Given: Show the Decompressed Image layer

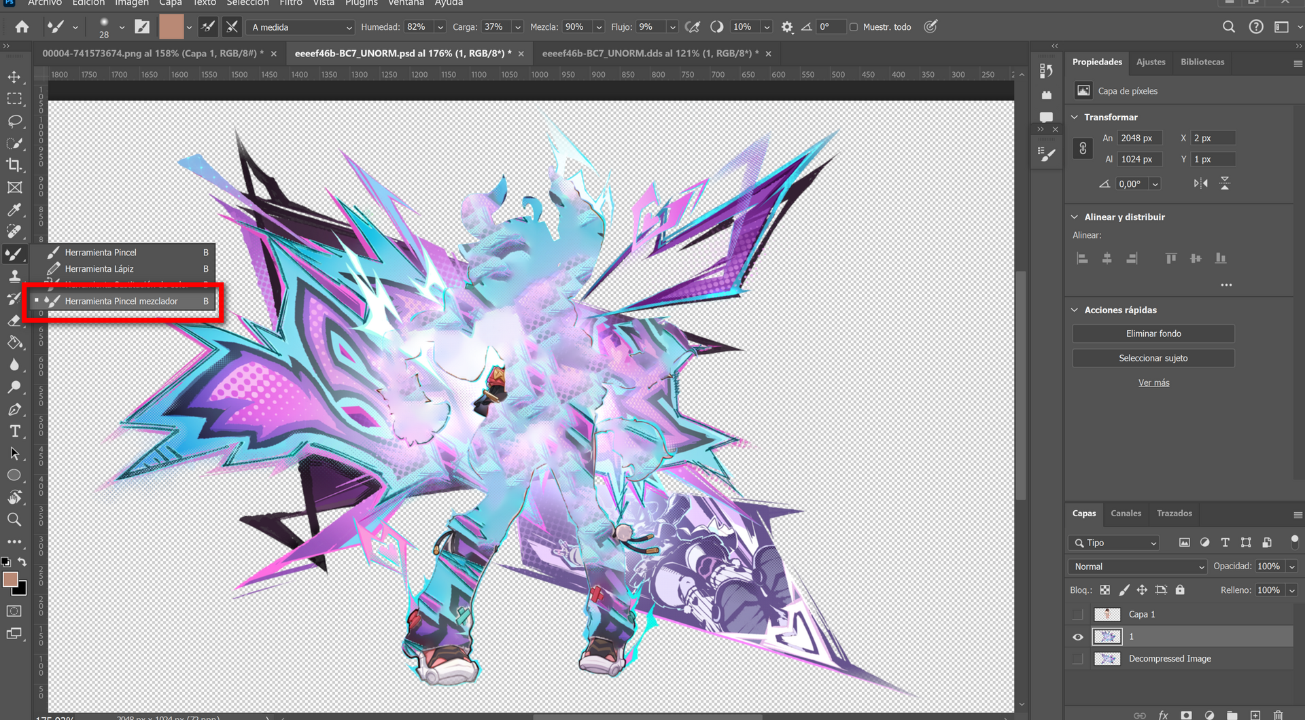Looking at the screenshot, I should [x=1078, y=659].
